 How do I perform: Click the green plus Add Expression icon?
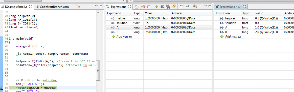coord(156,7)
